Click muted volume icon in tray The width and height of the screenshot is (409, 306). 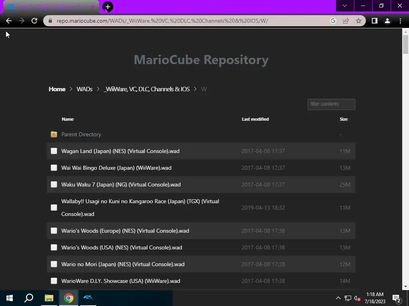[357, 298]
